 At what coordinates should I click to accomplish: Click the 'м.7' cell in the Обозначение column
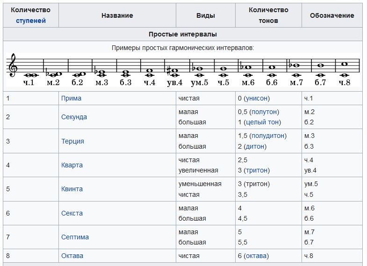click(309, 232)
